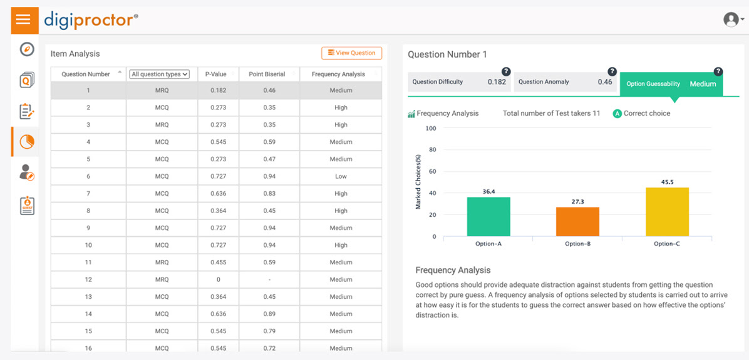
Task: Click the digiproctor logo
Action: pyautogui.click(x=88, y=20)
